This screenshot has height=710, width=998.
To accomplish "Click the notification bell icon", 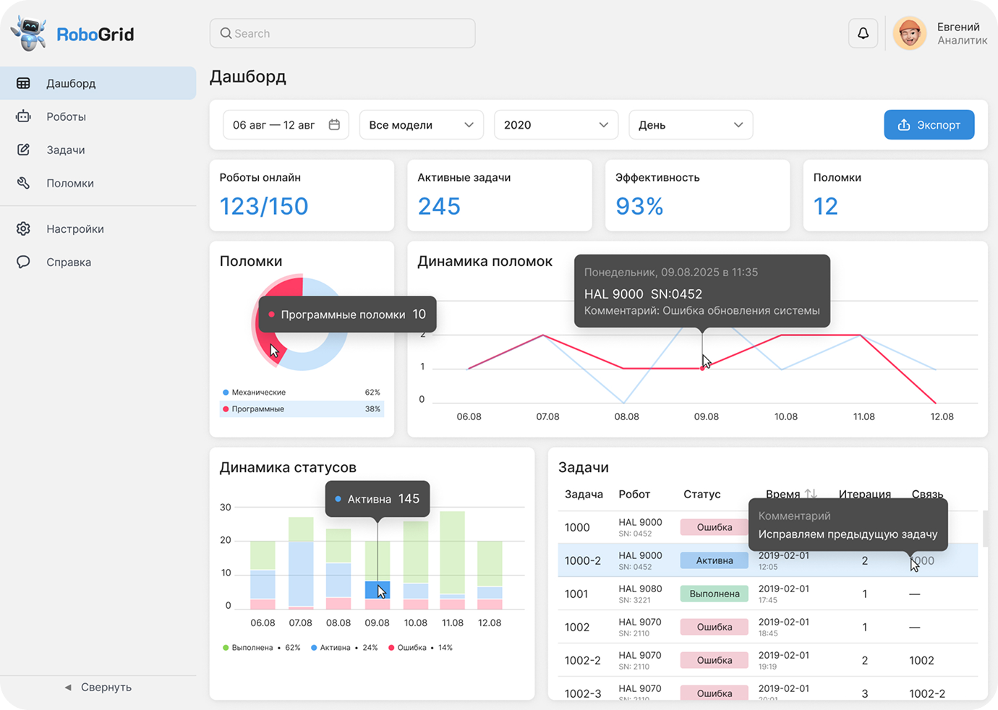I will [x=863, y=33].
